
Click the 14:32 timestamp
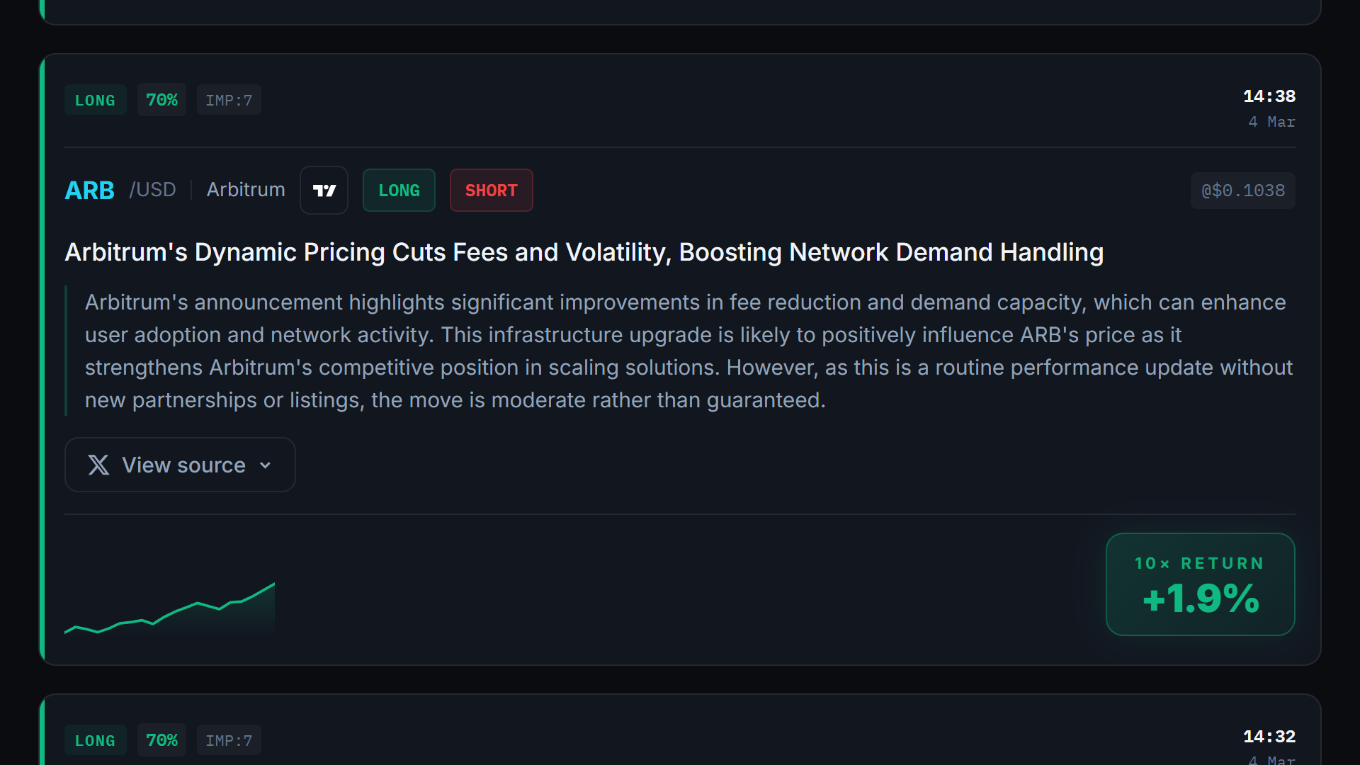click(1269, 737)
